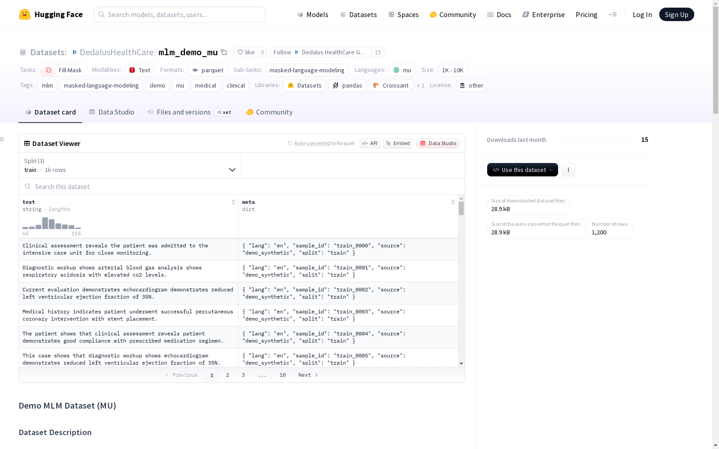Click the Sign Up button

coord(676,14)
